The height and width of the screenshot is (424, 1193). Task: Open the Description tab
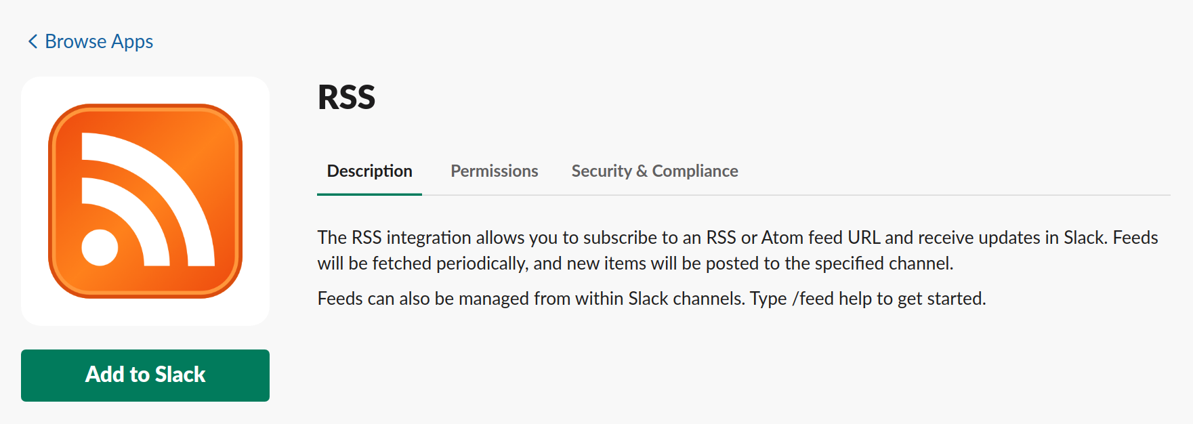tap(369, 171)
